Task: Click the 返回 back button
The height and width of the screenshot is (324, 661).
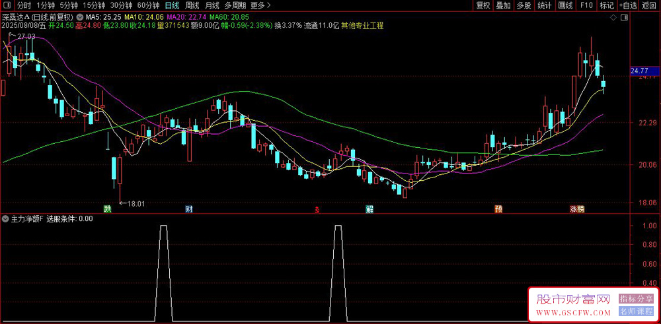Action: point(650,5)
